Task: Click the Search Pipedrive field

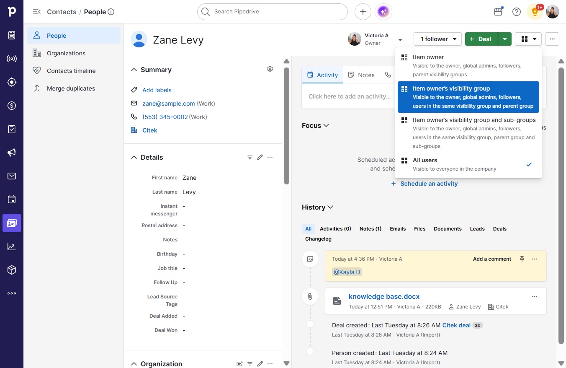Action: pos(273,12)
